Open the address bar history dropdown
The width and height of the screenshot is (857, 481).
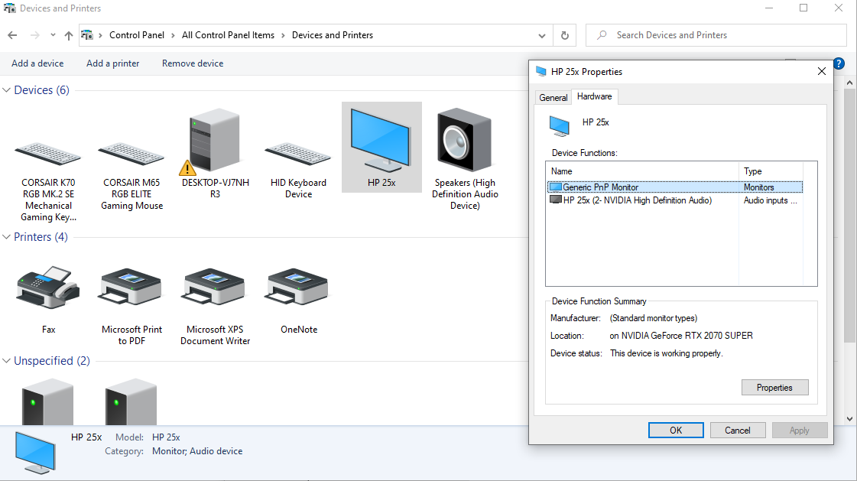click(541, 35)
